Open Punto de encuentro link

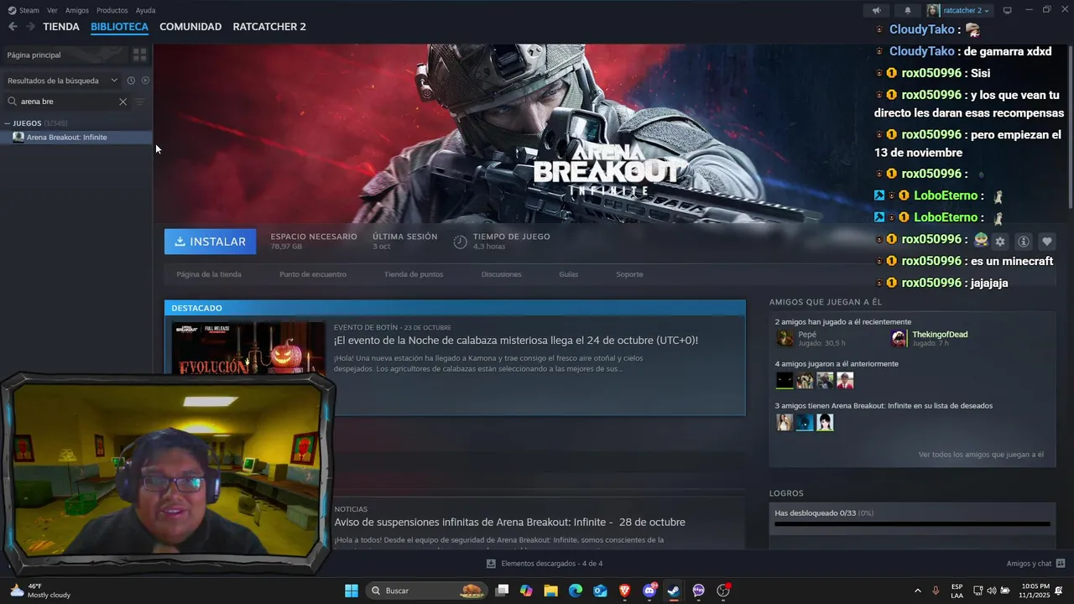pyautogui.click(x=313, y=274)
